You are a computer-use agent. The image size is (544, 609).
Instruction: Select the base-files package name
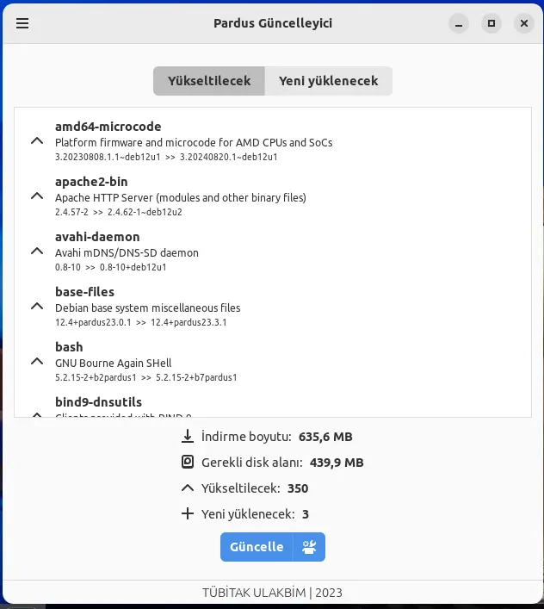85,292
